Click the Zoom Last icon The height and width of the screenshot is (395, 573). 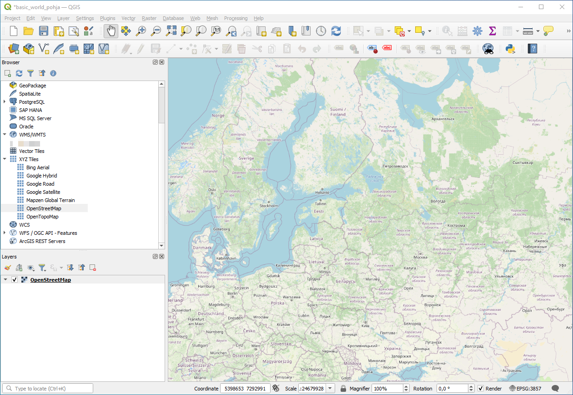coord(231,31)
